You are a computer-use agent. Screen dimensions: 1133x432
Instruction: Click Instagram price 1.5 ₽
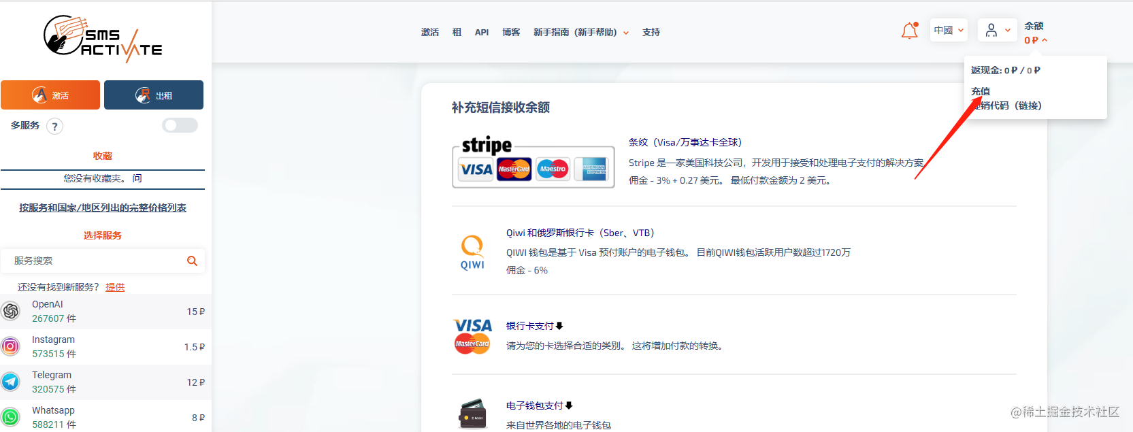194,347
